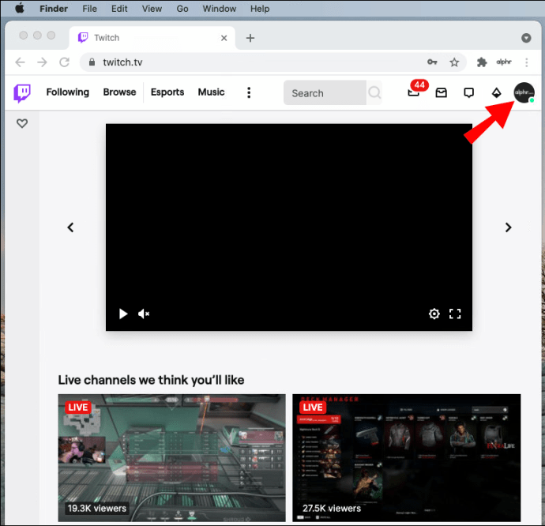Image resolution: width=545 pixels, height=526 pixels.
Task: Click the Get Bits diamond icon
Action: point(496,92)
